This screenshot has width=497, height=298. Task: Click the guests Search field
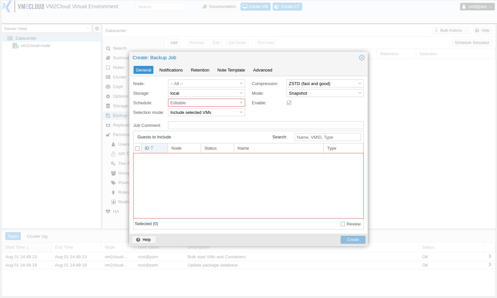(328, 137)
